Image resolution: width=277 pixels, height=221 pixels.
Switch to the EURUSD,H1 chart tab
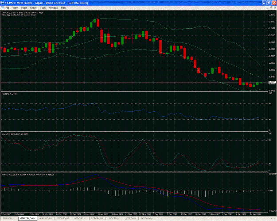[x=9, y=218]
